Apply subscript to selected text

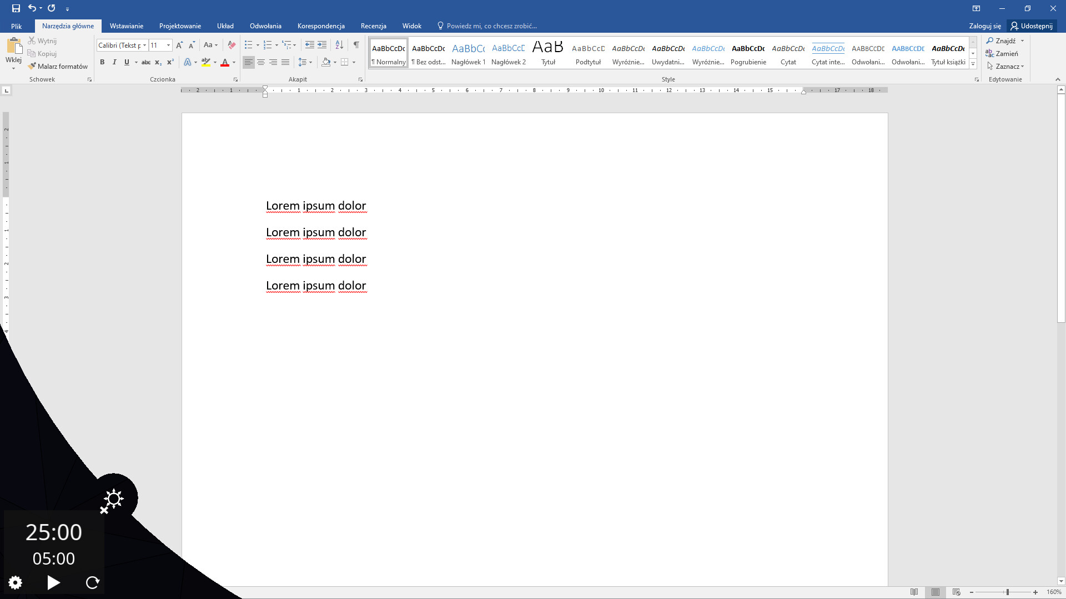(x=158, y=62)
